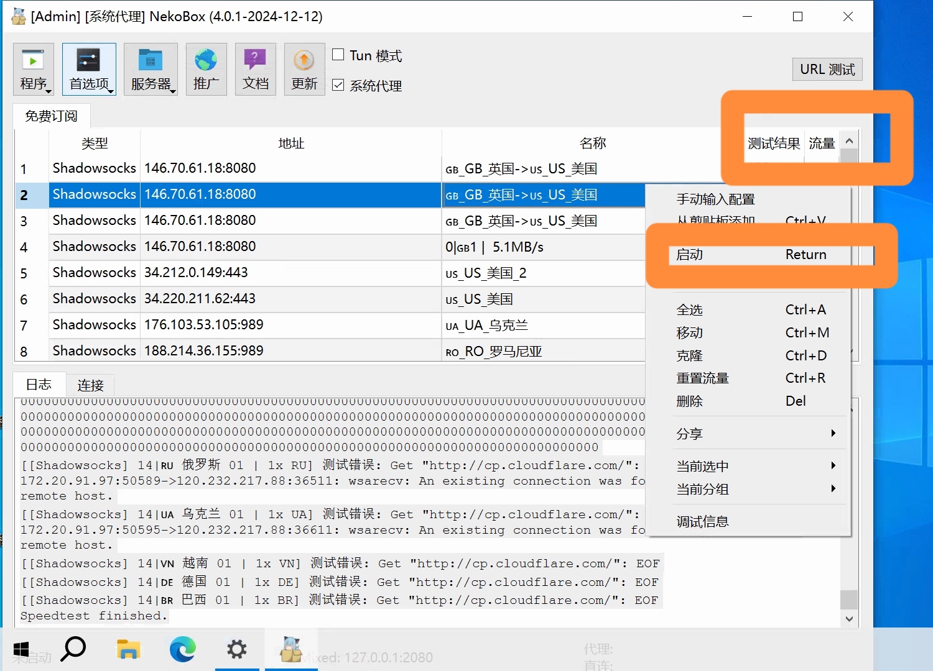The image size is (933, 671).
Task: Sort by the 地址 column header
Action: click(x=291, y=143)
